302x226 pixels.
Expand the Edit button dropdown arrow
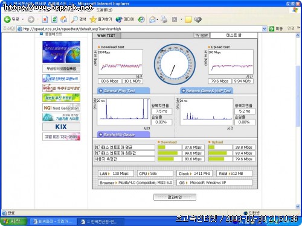point(181,19)
